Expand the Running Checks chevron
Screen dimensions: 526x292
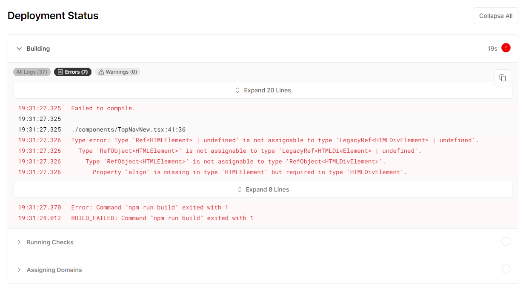(x=19, y=242)
